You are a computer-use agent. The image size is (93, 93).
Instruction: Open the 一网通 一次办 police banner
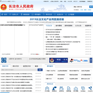(59, 60)
